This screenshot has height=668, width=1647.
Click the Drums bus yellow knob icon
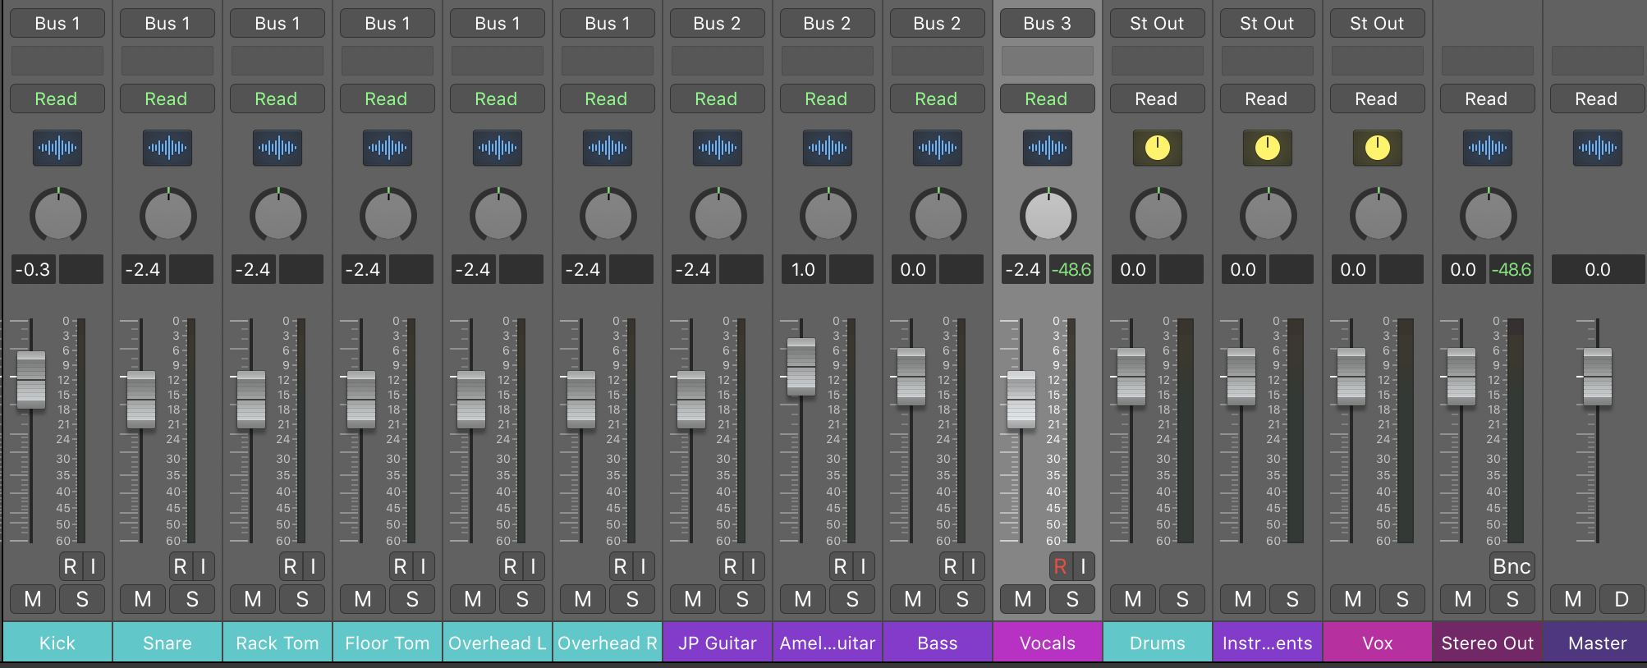click(1158, 148)
